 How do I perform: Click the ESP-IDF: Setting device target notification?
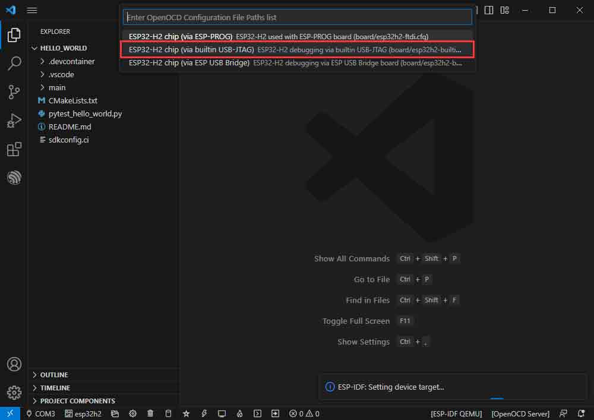click(x=452, y=387)
